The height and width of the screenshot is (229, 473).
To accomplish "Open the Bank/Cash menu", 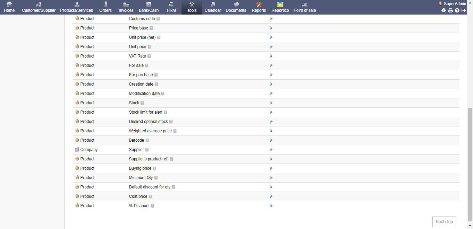I will pyautogui.click(x=149, y=7).
